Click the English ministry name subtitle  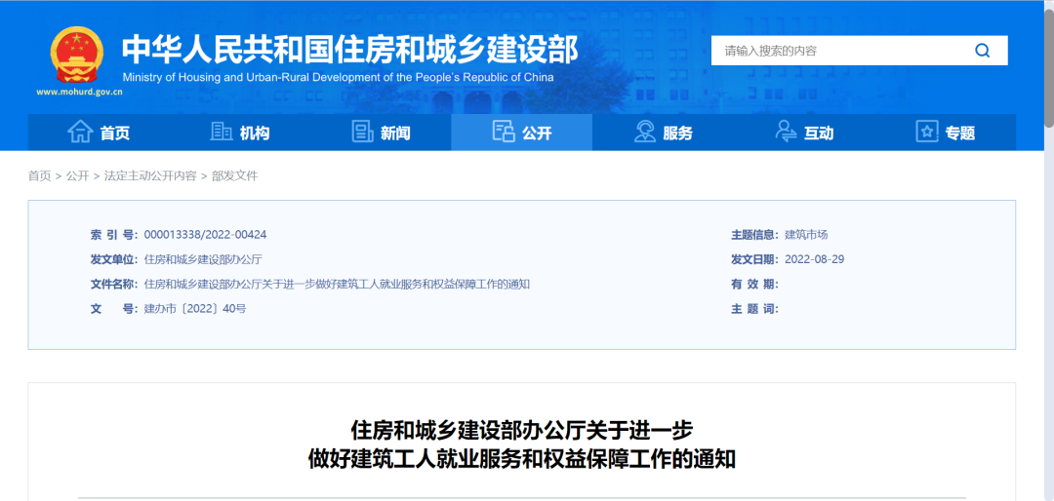[338, 77]
